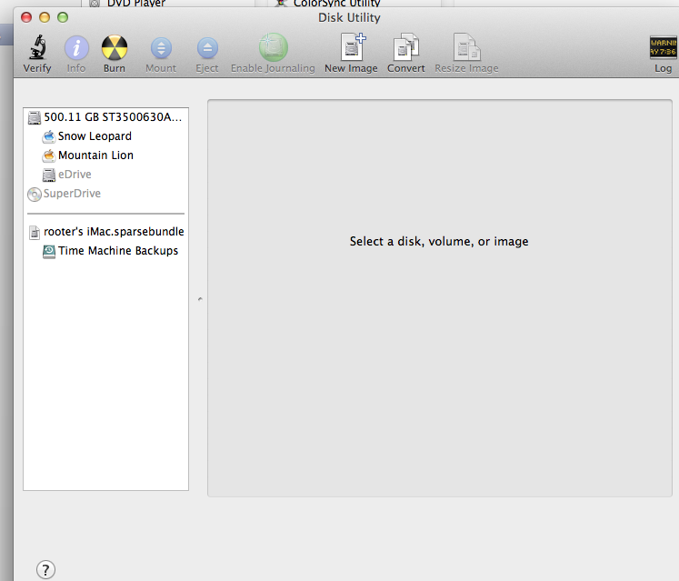The image size is (679, 581).
Task: Click the Mount toolbar icon
Action: pyautogui.click(x=161, y=48)
